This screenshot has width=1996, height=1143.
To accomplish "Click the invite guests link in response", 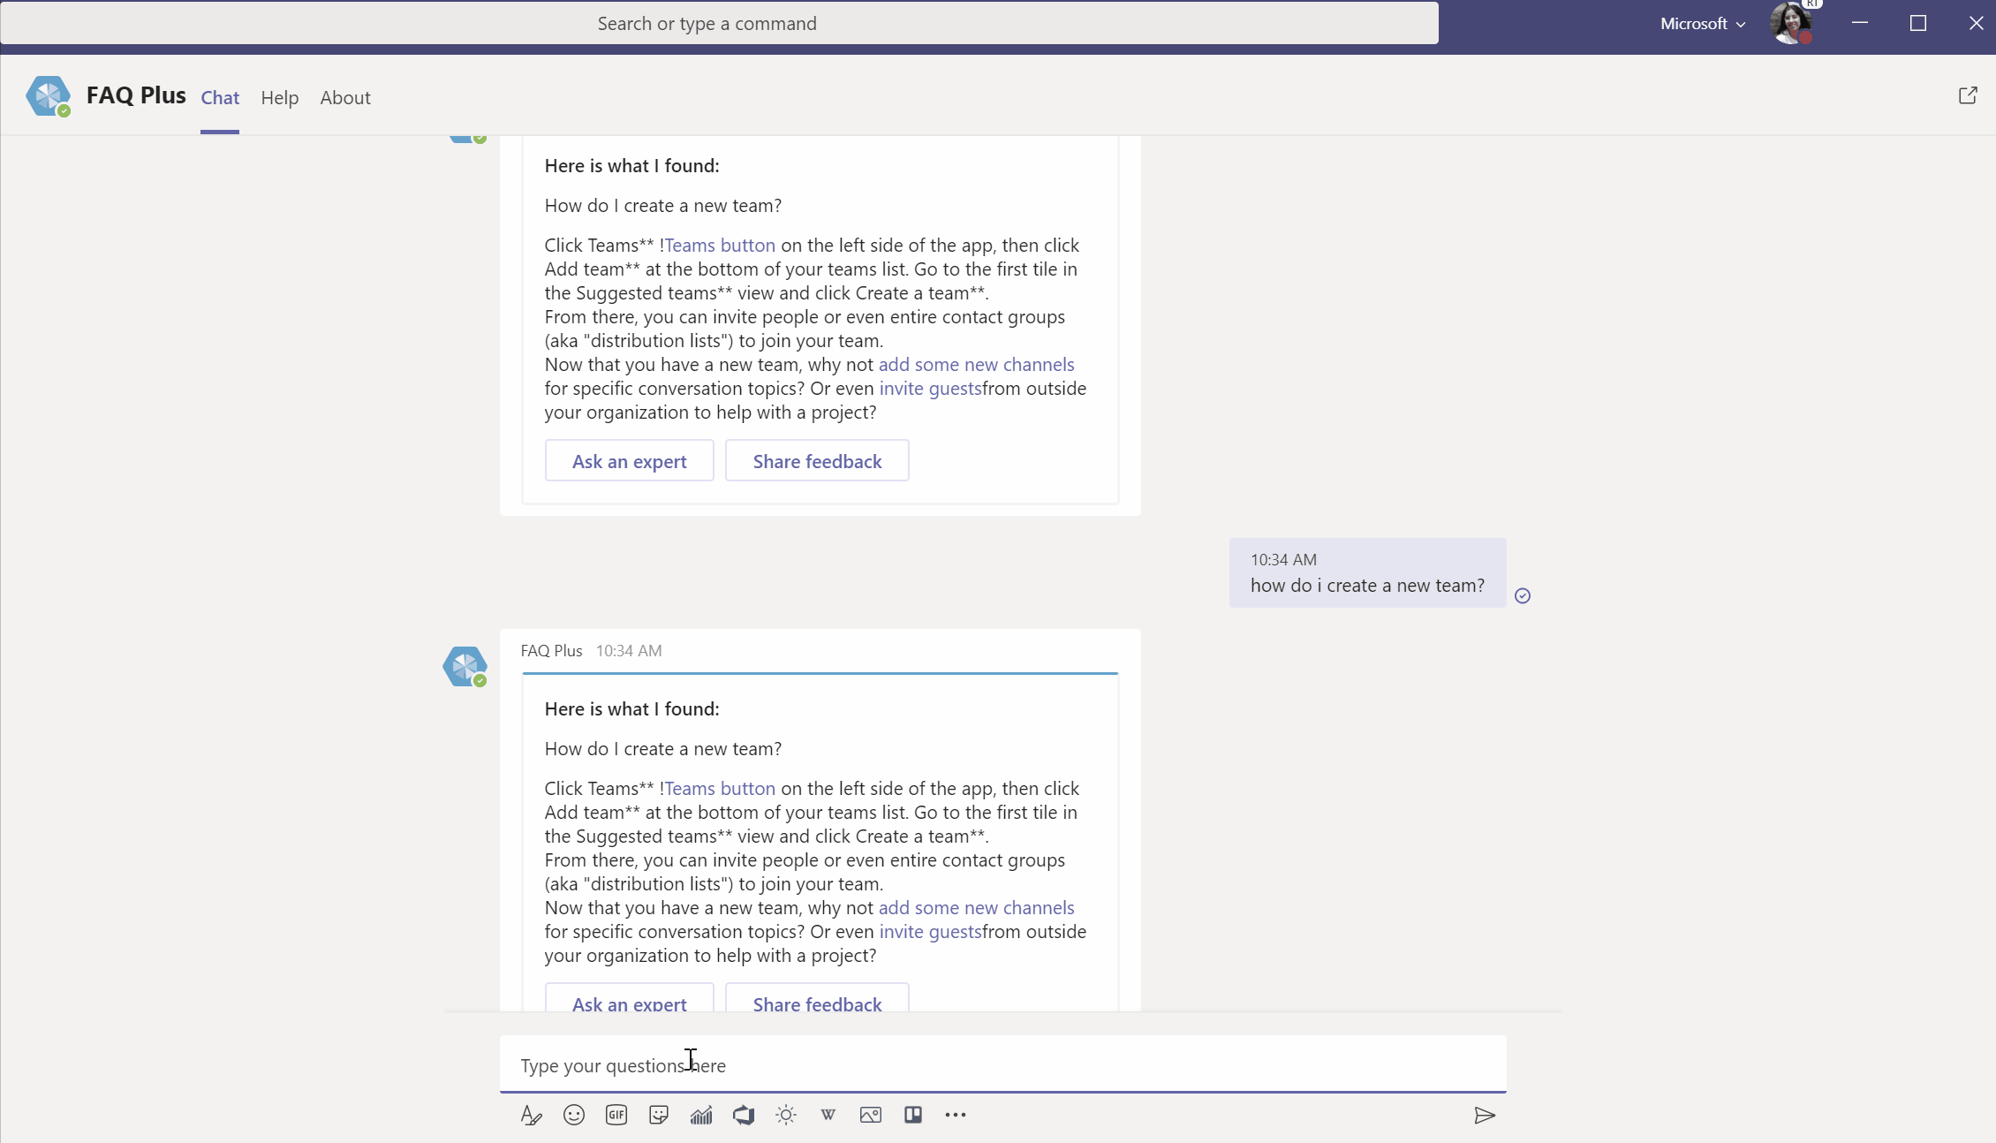I will [x=929, y=931].
